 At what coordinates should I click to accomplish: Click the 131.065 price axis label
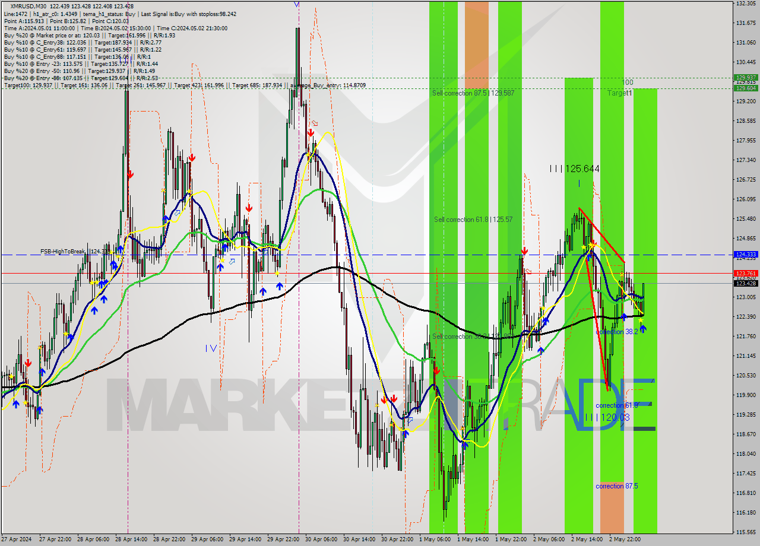click(x=746, y=43)
